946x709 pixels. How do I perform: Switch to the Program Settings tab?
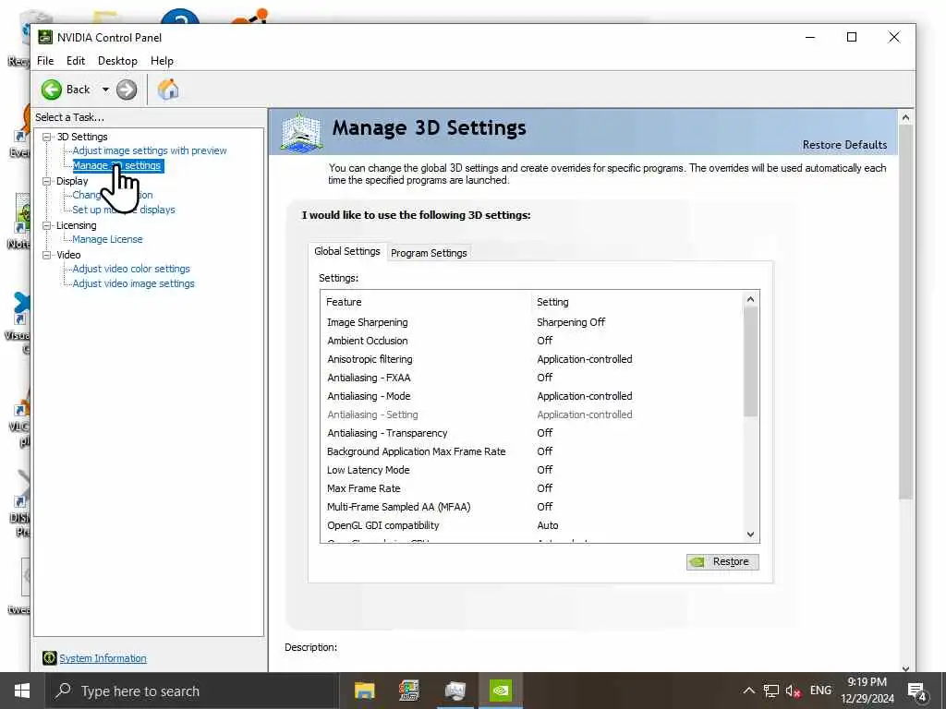pyautogui.click(x=429, y=253)
